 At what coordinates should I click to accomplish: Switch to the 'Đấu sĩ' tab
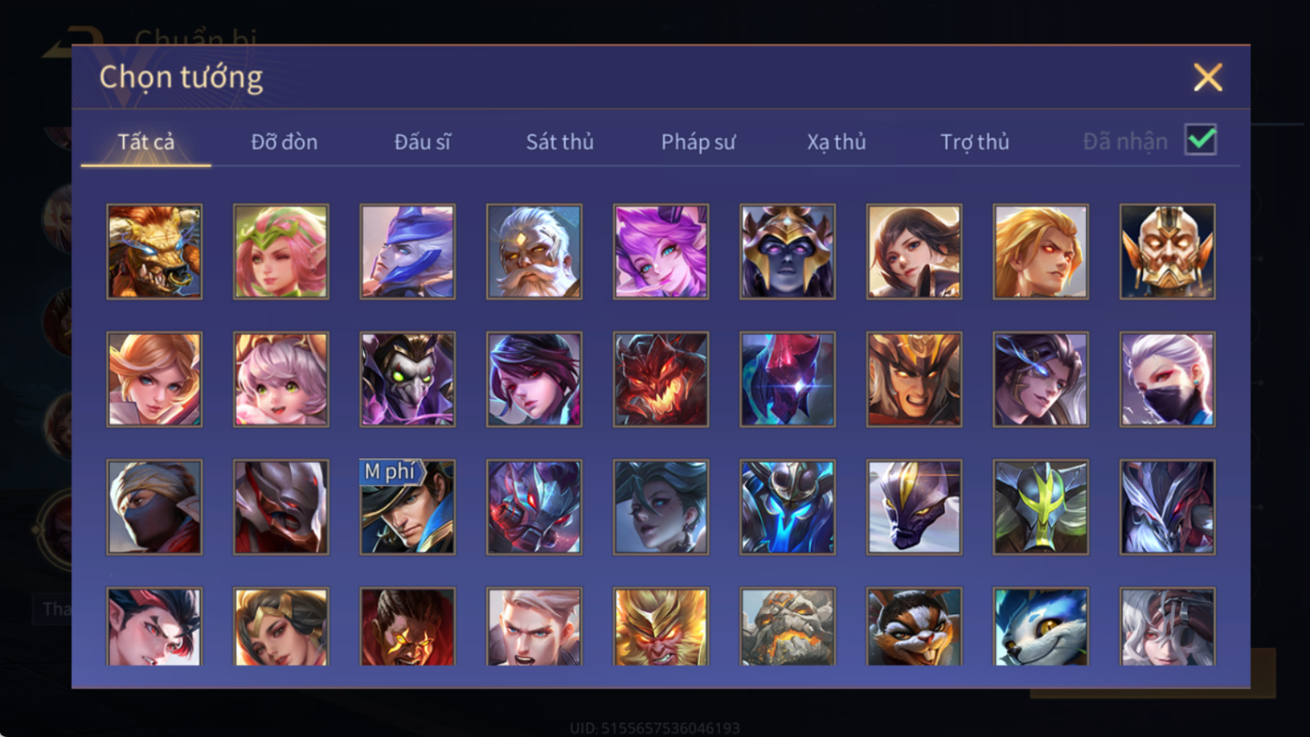[422, 142]
